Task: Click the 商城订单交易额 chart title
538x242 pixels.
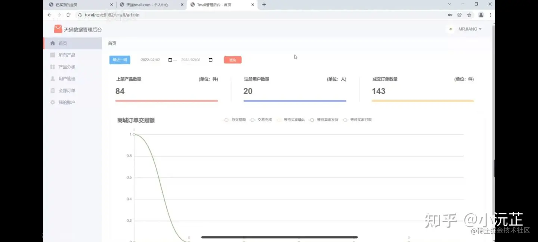Action: pyautogui.click(x=136, y=120)
